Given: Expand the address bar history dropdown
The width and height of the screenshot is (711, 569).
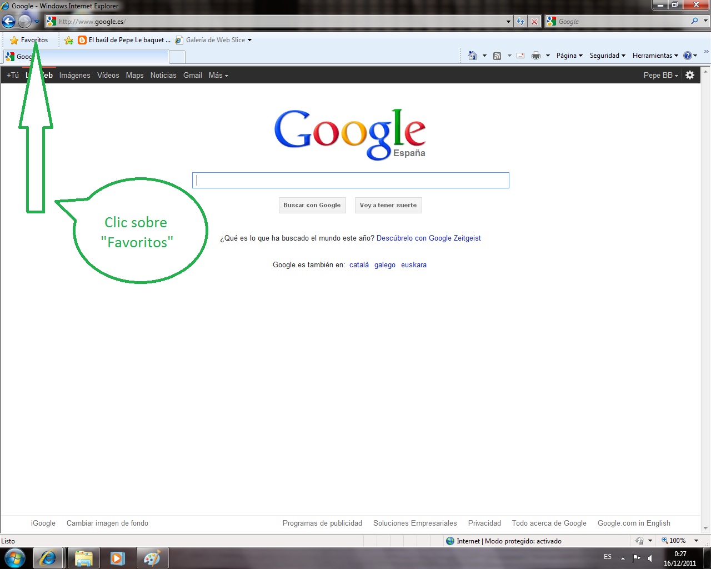Looking at the screenshot, I should pyautogui.click(x=509, y=22).
